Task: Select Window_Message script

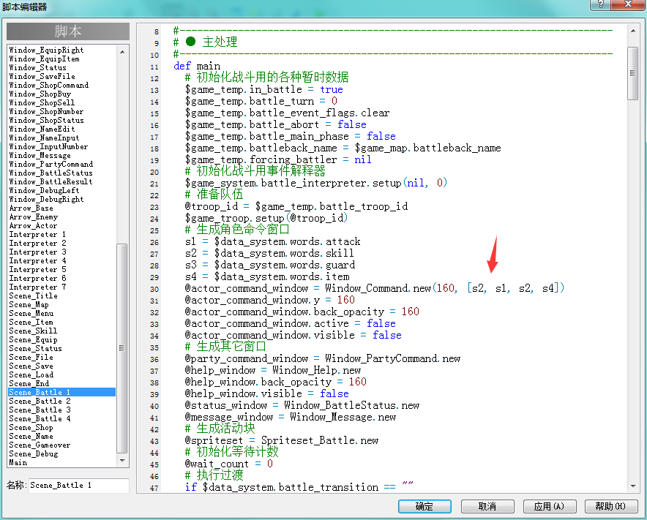Action: point(40,156)
